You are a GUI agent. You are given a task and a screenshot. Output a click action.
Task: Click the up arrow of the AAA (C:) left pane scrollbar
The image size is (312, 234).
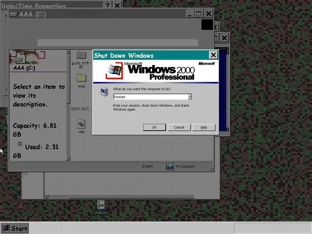click(x=68, y=52)
